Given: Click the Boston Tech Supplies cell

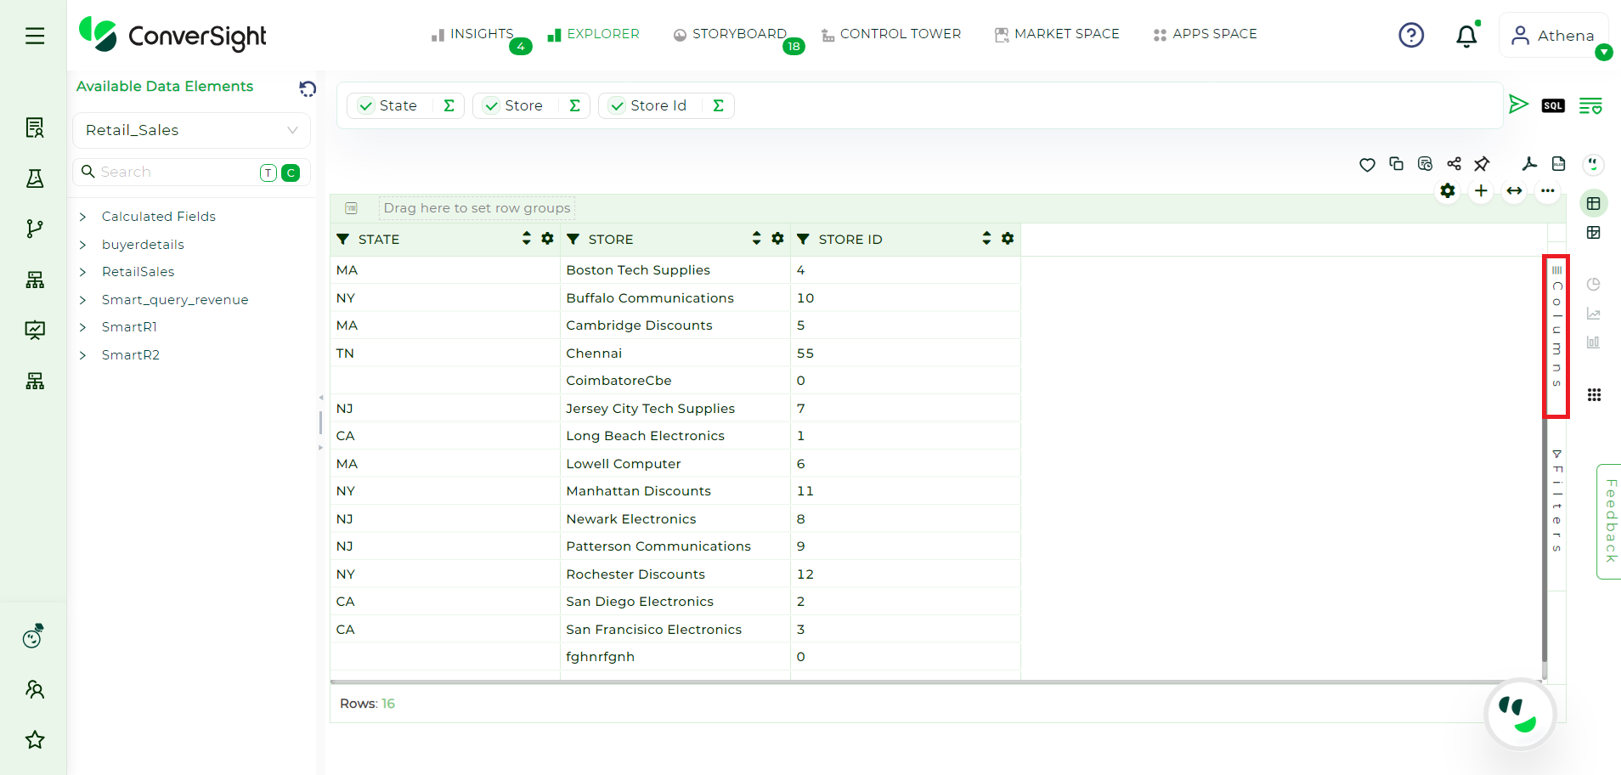Looking at the screenshot, I should pos(675,270).
